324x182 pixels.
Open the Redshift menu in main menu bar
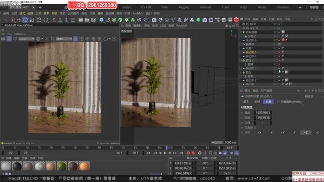[138, 14]
